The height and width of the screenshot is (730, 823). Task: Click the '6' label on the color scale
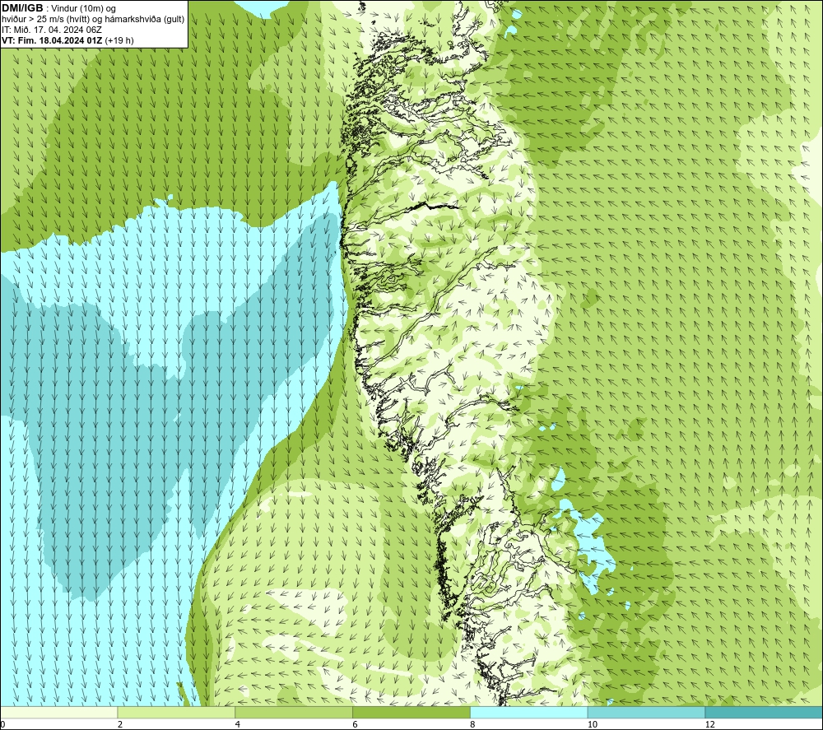356,724
